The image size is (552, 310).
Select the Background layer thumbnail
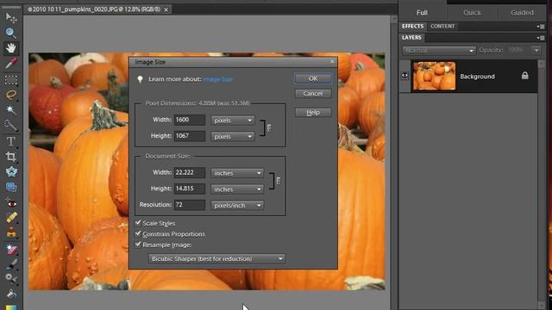click(x=434, y=76)
